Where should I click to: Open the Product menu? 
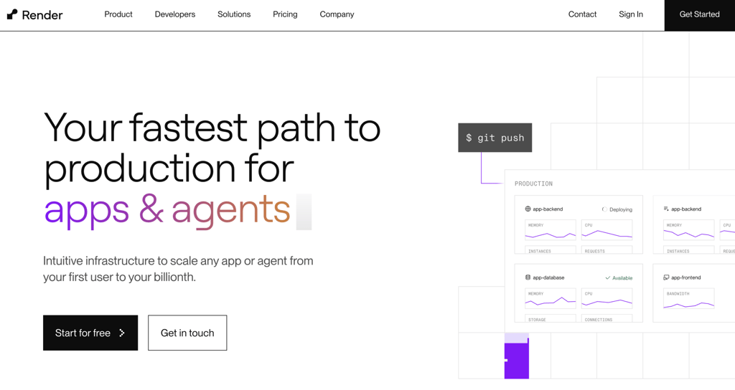tap(118, 14)
